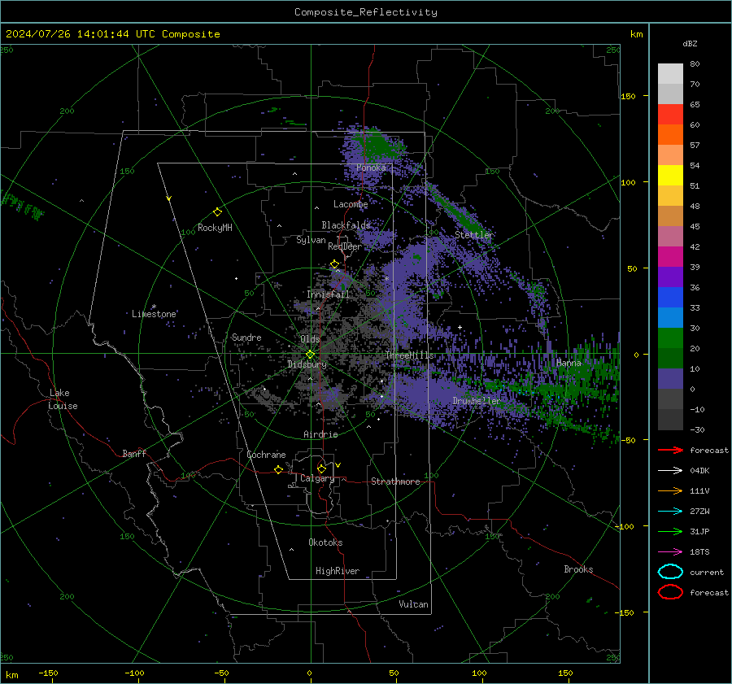The height and width of the screenshot is (684, 732).
Task: Click the 'Ponoka' city label
Action: pyautogui.click(x=371, y=168)
